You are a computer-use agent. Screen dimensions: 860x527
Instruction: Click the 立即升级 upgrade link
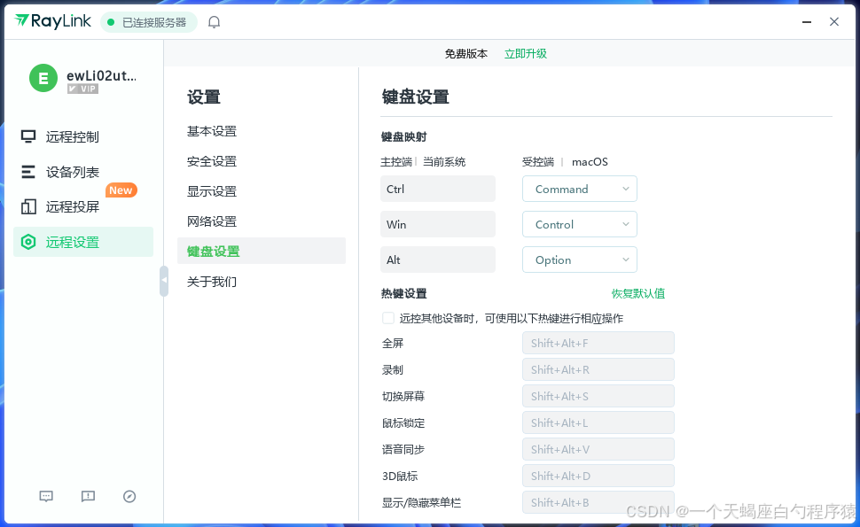(525, 52)
